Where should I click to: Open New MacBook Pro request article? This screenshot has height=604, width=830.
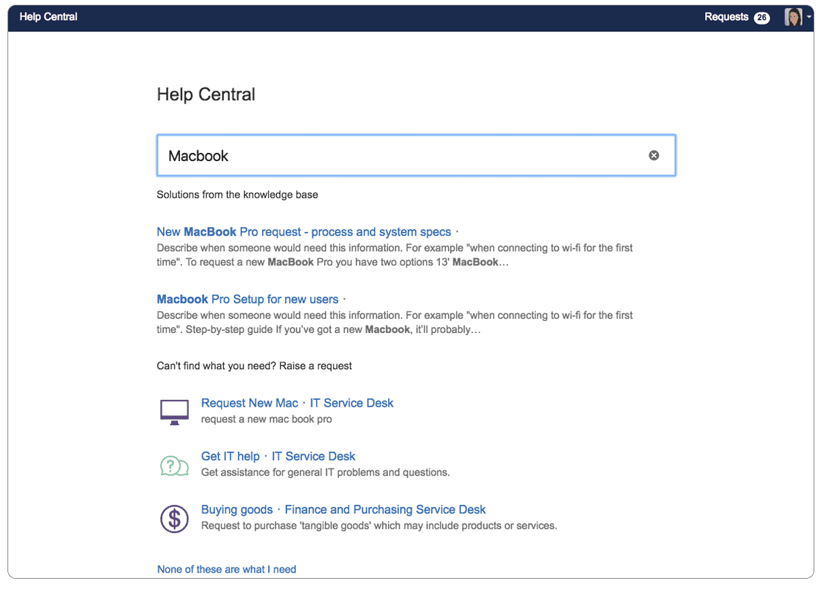tap(303, 232)
